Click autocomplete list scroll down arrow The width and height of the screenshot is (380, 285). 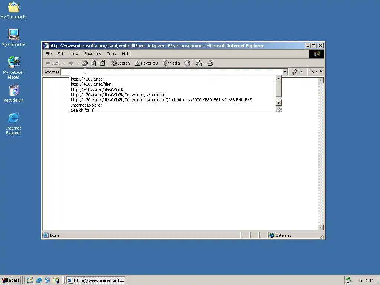[x=278, y=103]
